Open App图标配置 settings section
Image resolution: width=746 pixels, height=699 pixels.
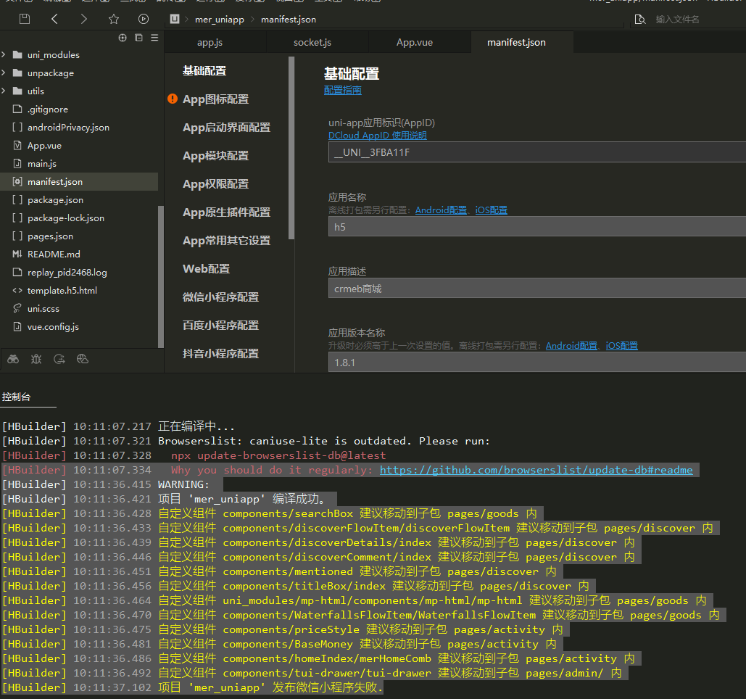pyautogui.click(x=215, y=99)
